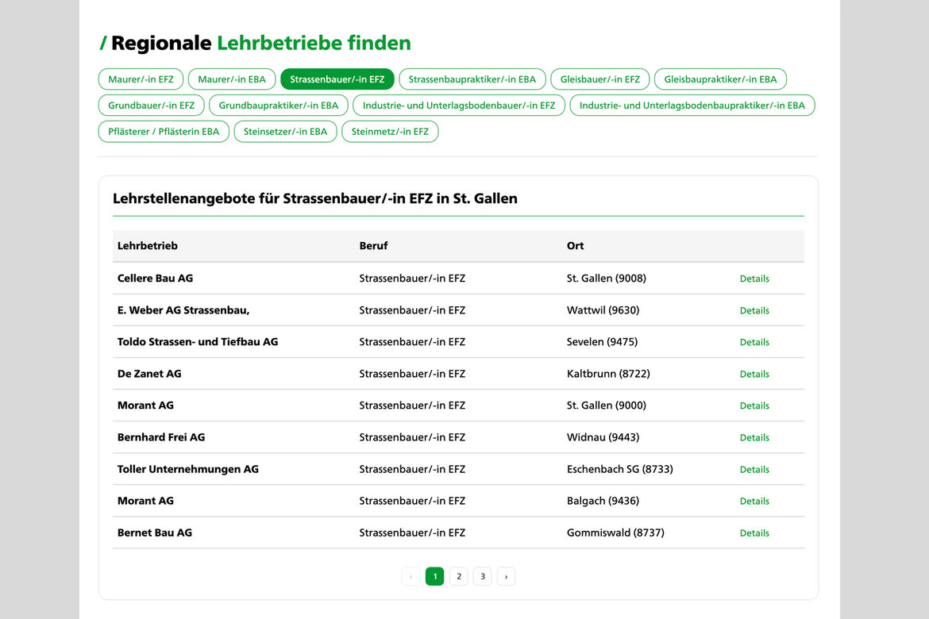
Task: View Details for Toldo Strassen- und Tiefbau AG
Action: 754,342
